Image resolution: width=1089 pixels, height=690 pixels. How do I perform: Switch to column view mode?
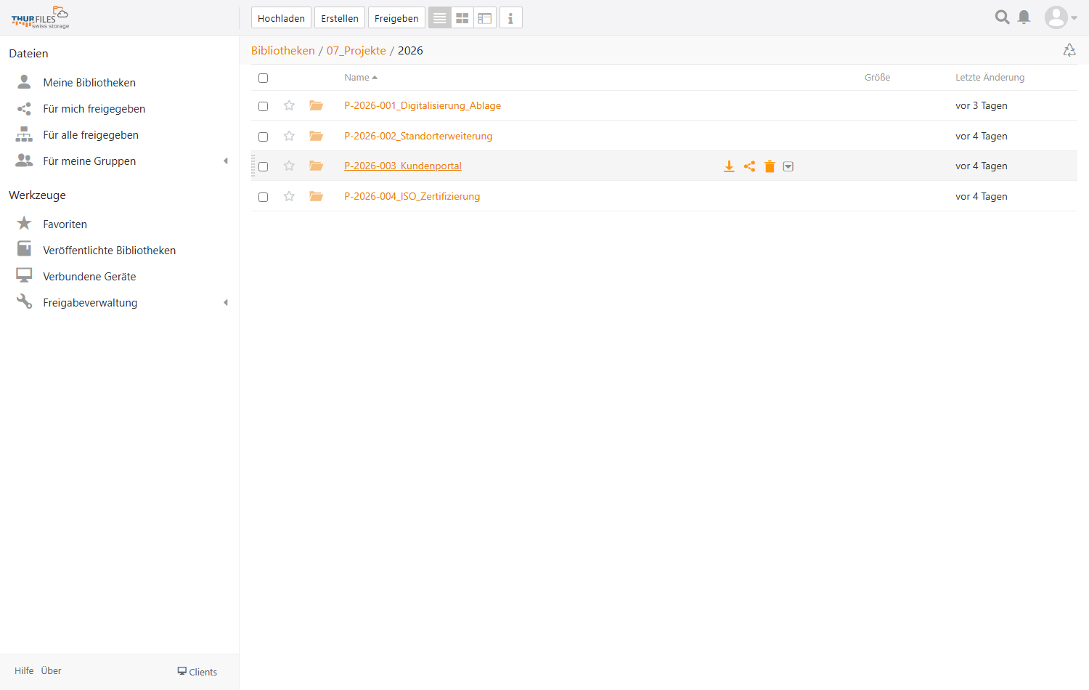[485, 18]
